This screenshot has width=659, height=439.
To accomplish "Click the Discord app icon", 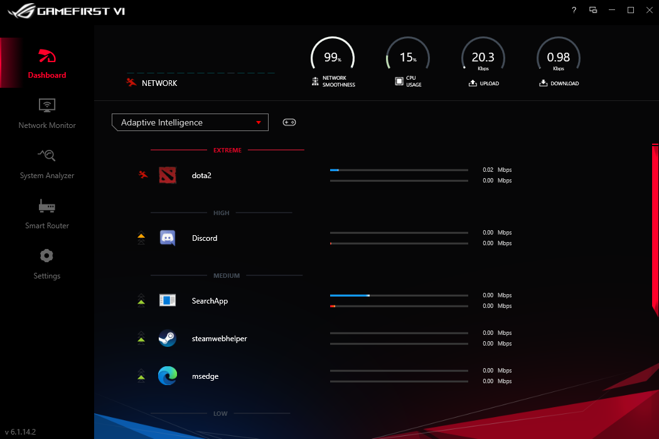I will (168, 238).
